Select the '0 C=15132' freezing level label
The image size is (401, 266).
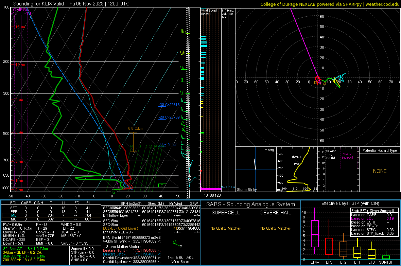(x=168, y=144)
